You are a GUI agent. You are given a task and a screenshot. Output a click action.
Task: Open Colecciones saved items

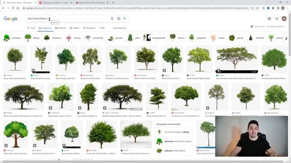click(258, 26)
